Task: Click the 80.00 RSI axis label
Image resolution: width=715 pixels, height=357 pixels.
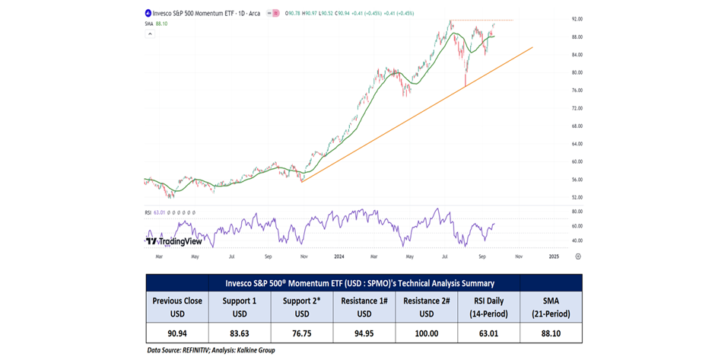Action: point(579,212)
